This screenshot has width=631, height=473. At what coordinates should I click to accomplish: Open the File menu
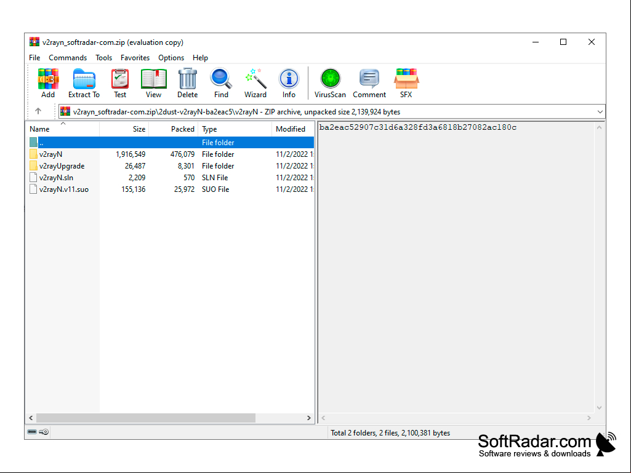coord(34,58)
